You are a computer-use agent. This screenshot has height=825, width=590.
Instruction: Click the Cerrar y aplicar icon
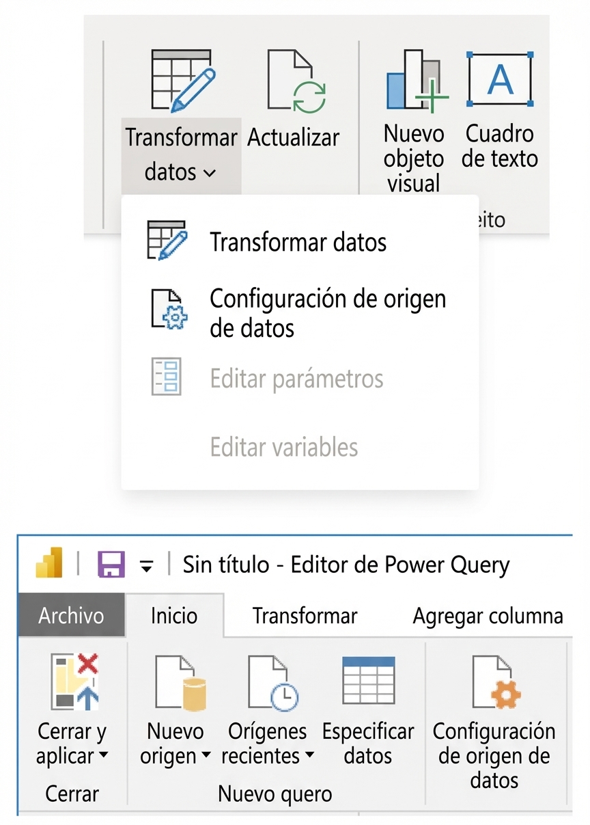75,681
